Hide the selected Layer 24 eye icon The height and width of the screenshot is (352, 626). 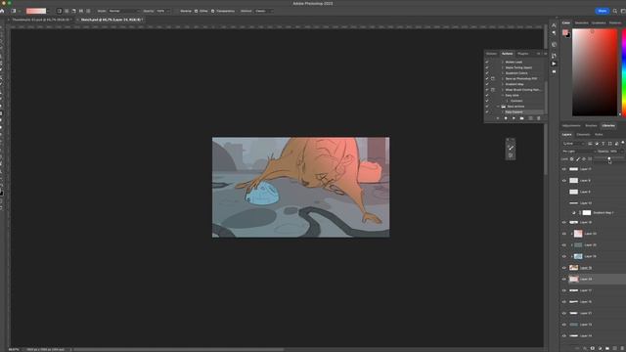pyautogui.click(x=564, y=279)
